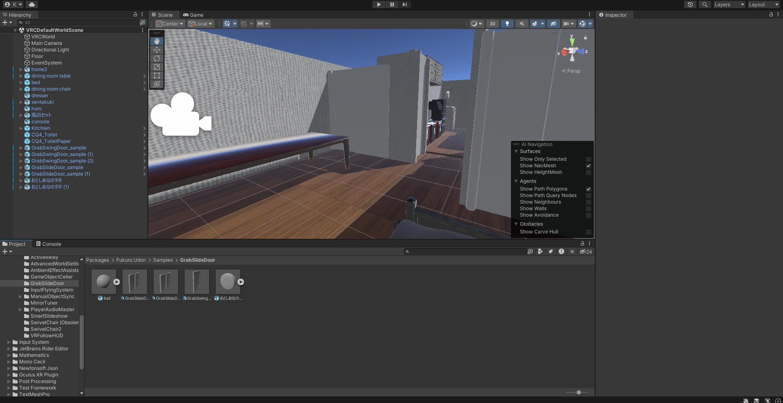Enable the Show Only Selected checkbox

(x=589, y=159)
